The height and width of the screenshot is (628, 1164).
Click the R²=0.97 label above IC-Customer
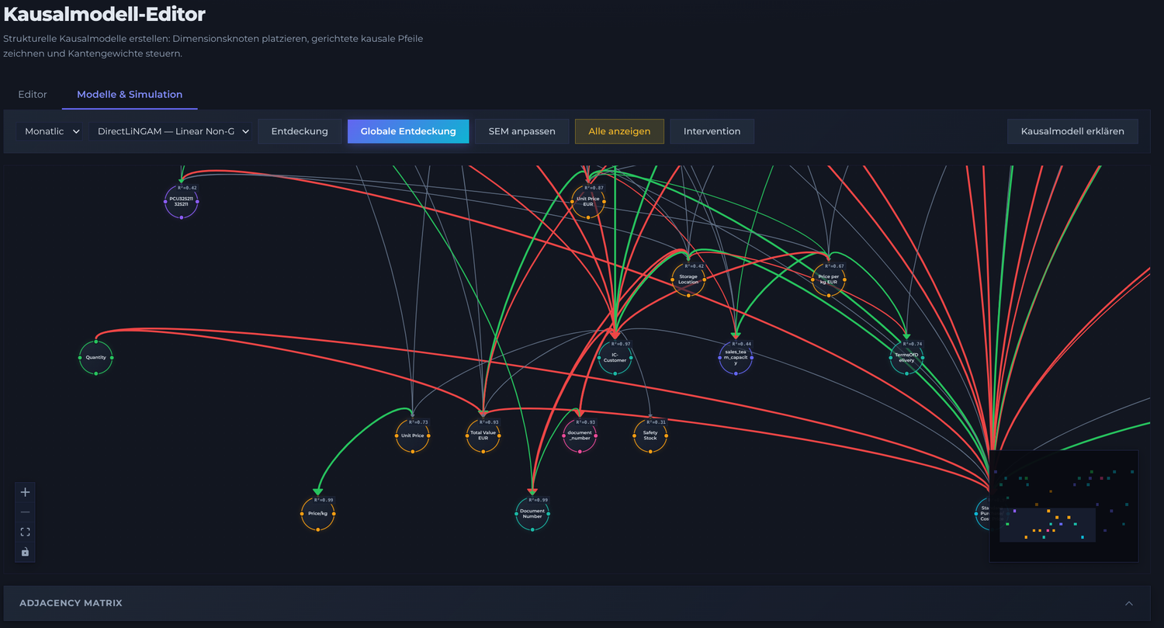(x=621, y=344)
